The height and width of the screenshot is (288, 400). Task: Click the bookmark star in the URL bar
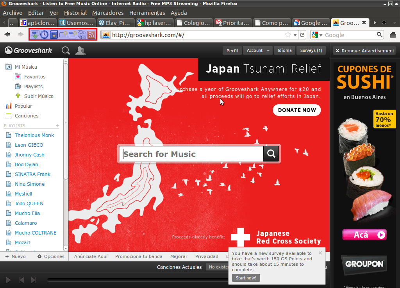coord(288,35)
